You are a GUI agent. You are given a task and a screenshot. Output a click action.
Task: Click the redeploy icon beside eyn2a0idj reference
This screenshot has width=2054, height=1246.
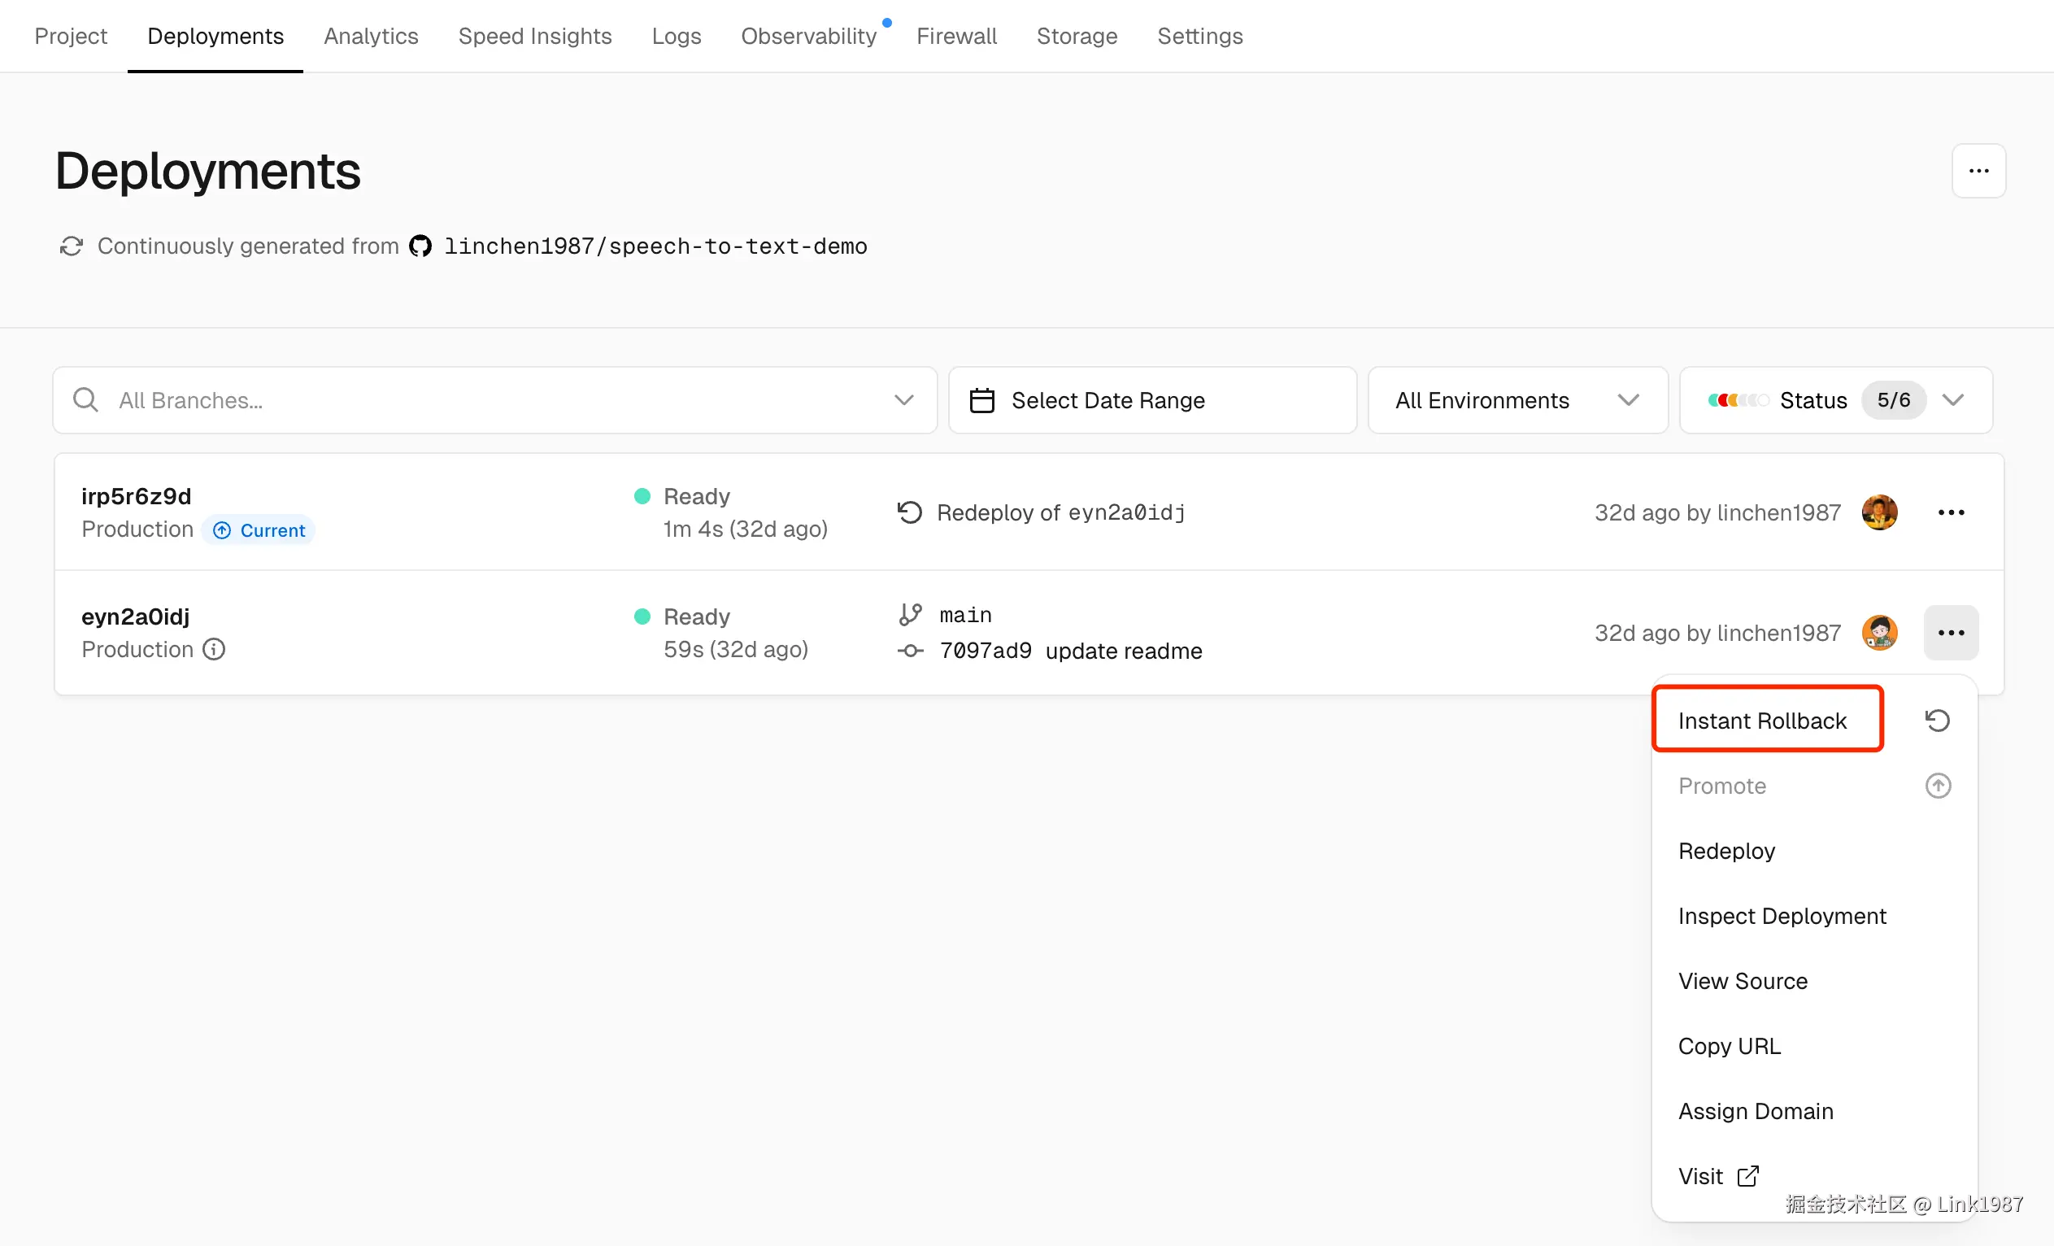click(909, 512)
